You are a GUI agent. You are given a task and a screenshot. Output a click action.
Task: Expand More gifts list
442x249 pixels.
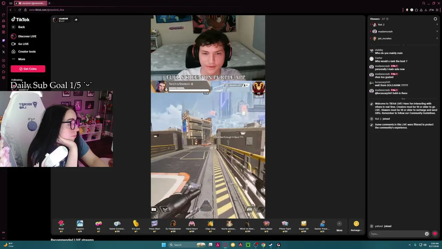[x=339, y=226]
